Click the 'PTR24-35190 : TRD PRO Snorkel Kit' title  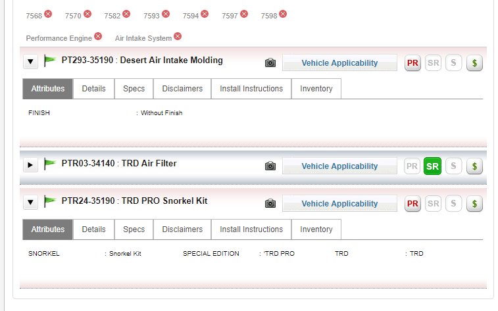(134, 201)
